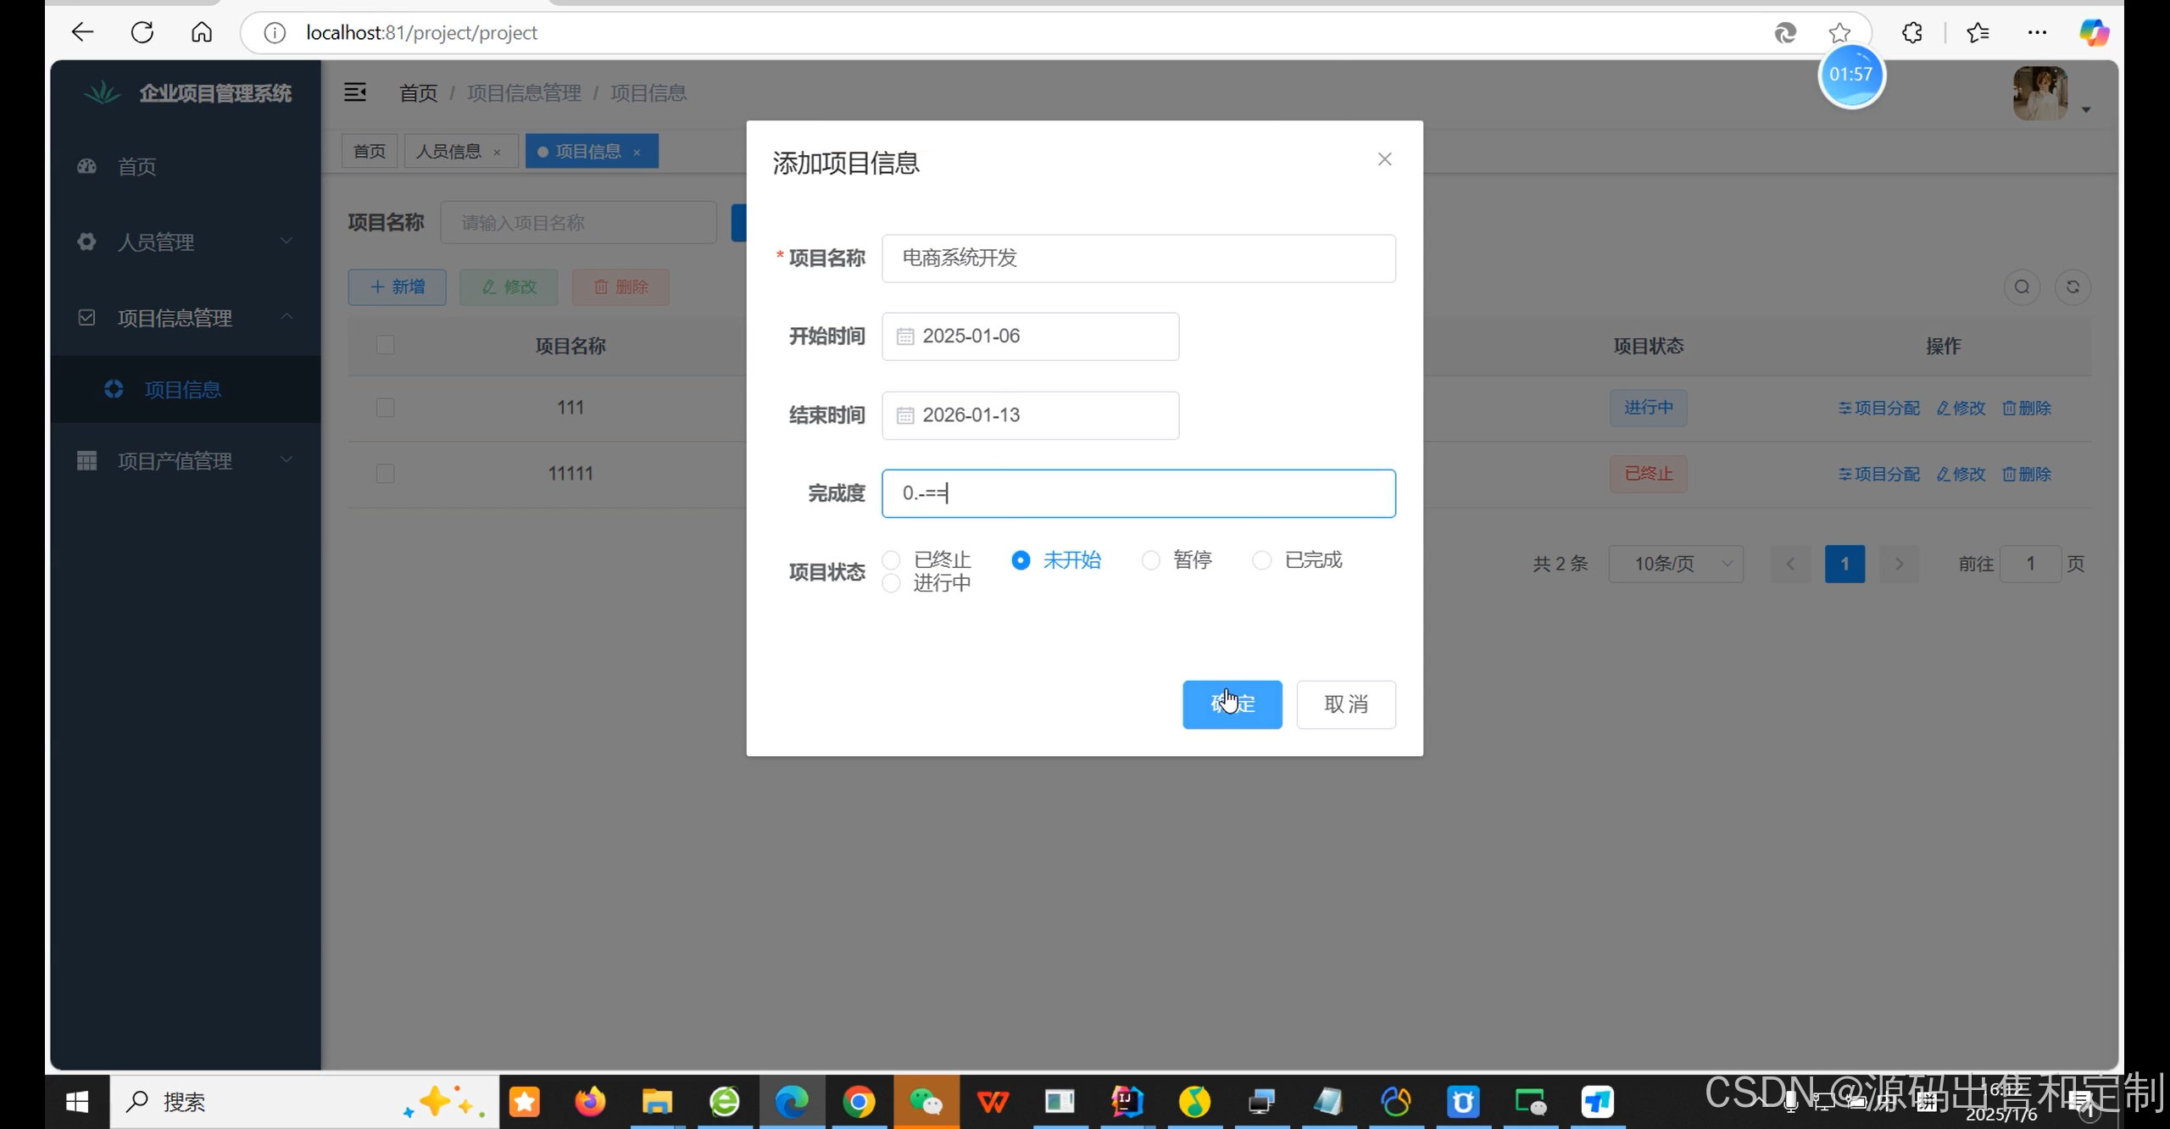This screenshot has width=2170, height=1129.
Task: Click the browser reload icon
Action: coord(142,33)
